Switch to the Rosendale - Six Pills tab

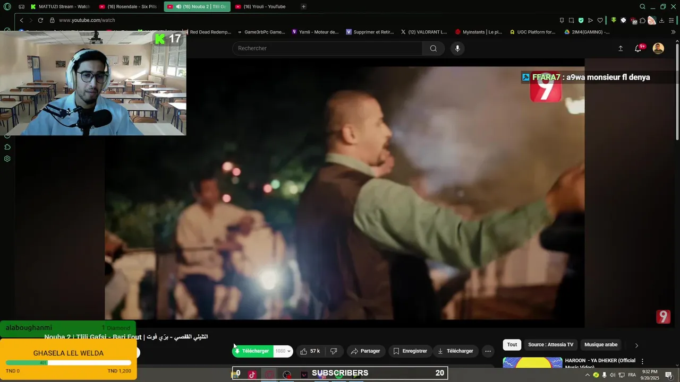129,6
